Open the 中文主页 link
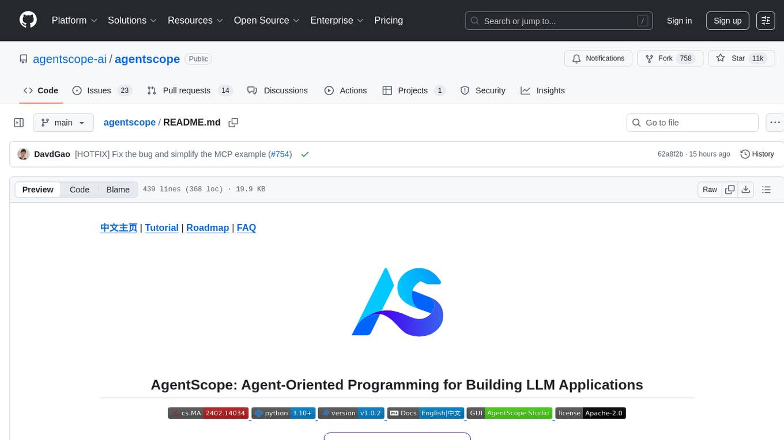Image resolution: width=784 pixels, height=440 pixels. [x=119, y=227]
